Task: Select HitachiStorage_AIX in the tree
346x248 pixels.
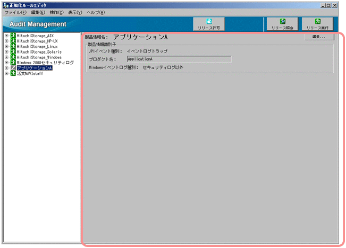Action: tap(35, 36)
